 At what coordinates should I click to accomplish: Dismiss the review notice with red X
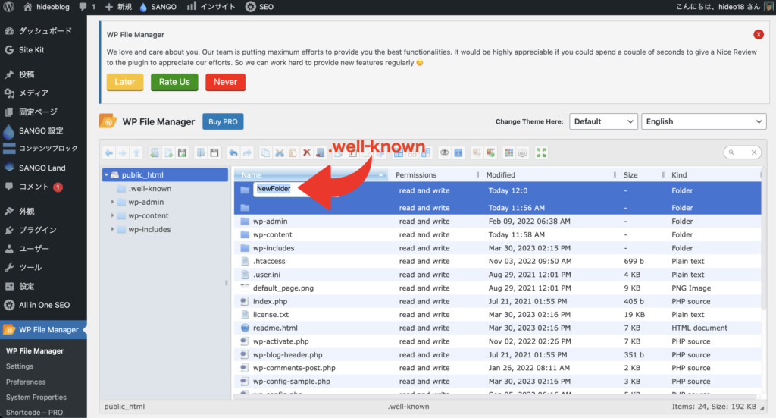[758, 34]
